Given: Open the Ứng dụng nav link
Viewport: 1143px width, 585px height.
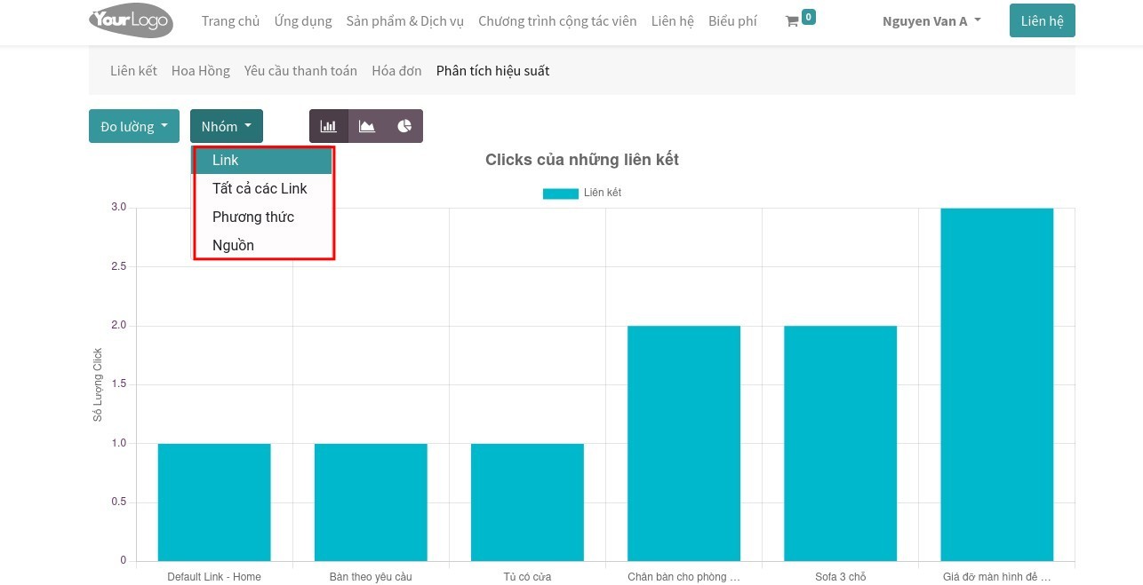Looking at the screenshot, I should tap(303, 21).
